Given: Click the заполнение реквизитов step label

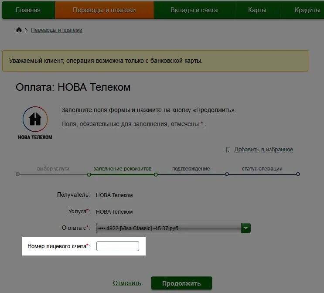Looking at the screenshot, I should click(x=123, y=169).
